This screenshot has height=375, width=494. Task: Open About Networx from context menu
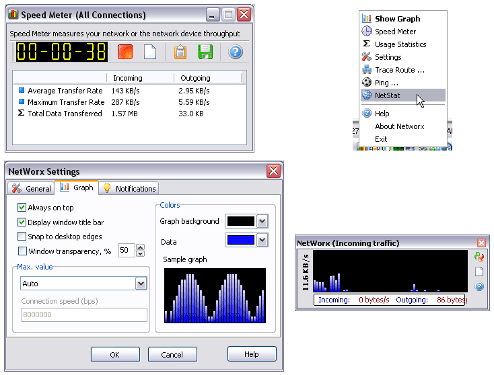[x=403, y=126]
